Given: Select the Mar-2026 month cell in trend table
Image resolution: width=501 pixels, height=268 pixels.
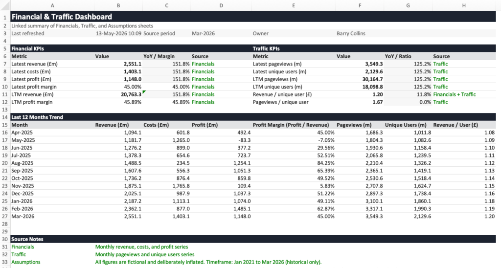Looking at the screenshot, I should pyautogui.click(x=23, y=217).
